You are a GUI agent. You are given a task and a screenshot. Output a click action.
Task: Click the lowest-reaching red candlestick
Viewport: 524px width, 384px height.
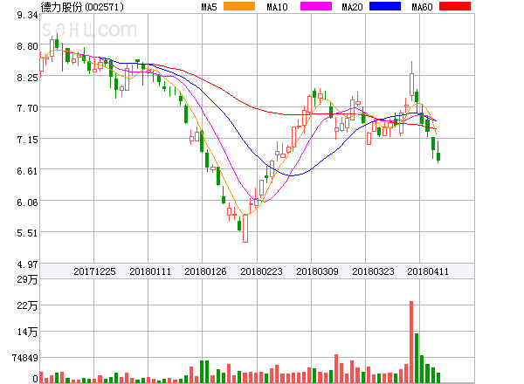(245, 228)
